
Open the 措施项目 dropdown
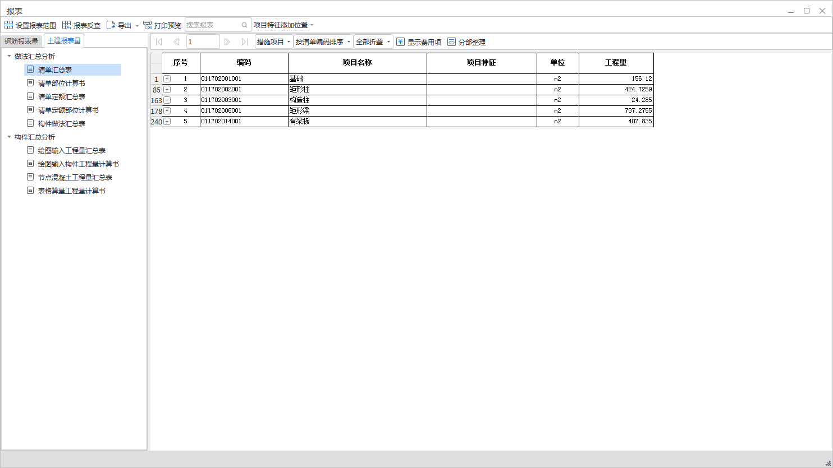click(274, 41)
